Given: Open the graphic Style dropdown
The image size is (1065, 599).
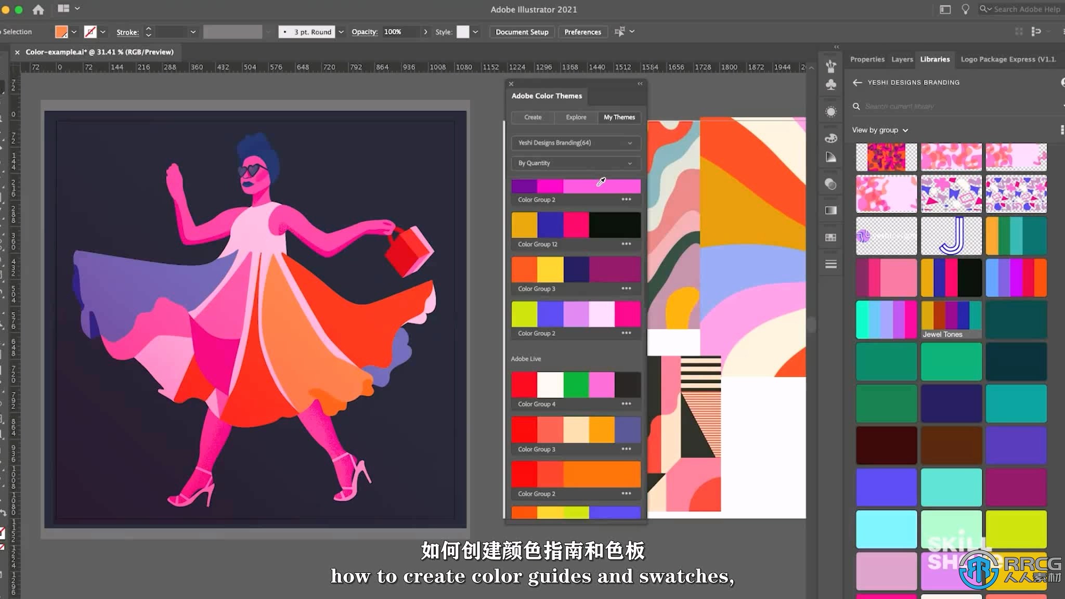Looking at the screenshot, I should click(x=475, y=32).
